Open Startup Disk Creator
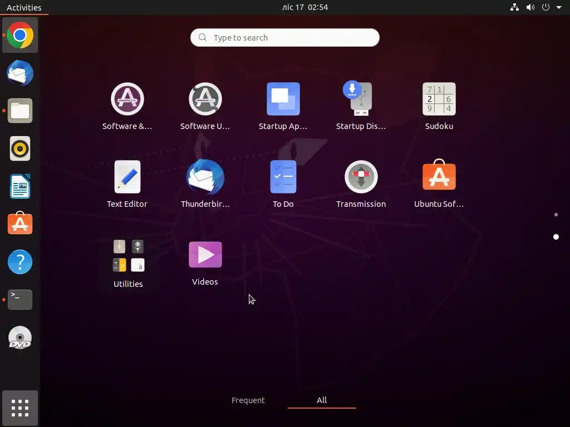 pos(361,106)
